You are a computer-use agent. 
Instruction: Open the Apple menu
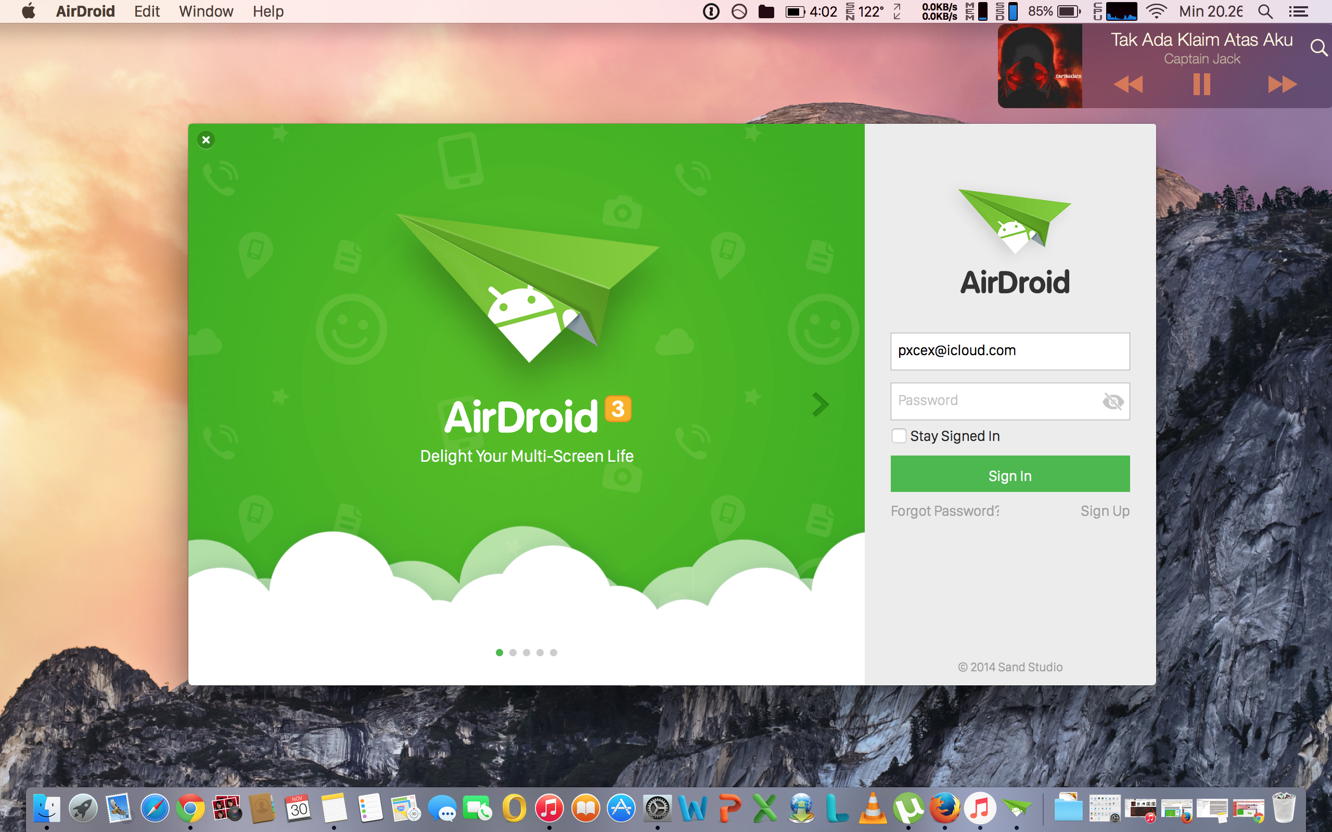[x=28, y=11]
